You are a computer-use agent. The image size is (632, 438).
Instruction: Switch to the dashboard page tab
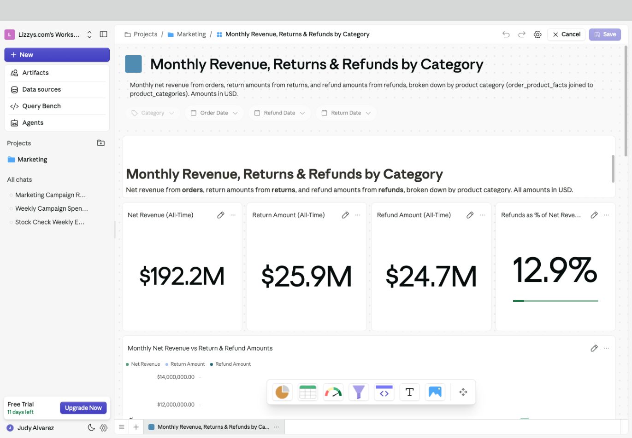tap(213, 427)
